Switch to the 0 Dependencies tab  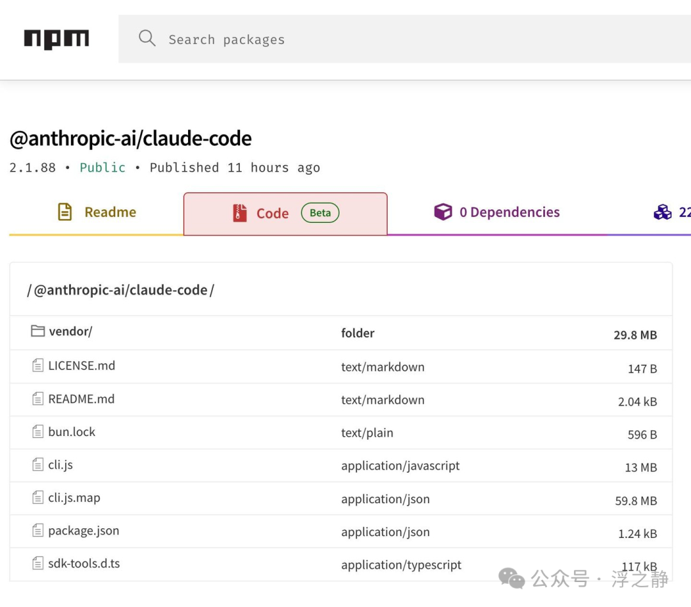pos(496,212)
